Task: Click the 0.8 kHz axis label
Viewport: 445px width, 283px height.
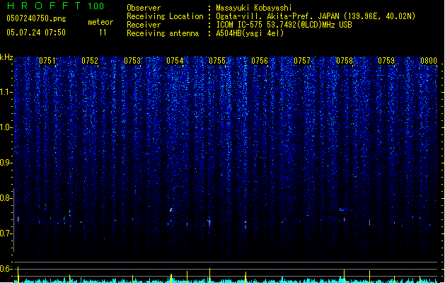Action: click(x=6, y=198)
